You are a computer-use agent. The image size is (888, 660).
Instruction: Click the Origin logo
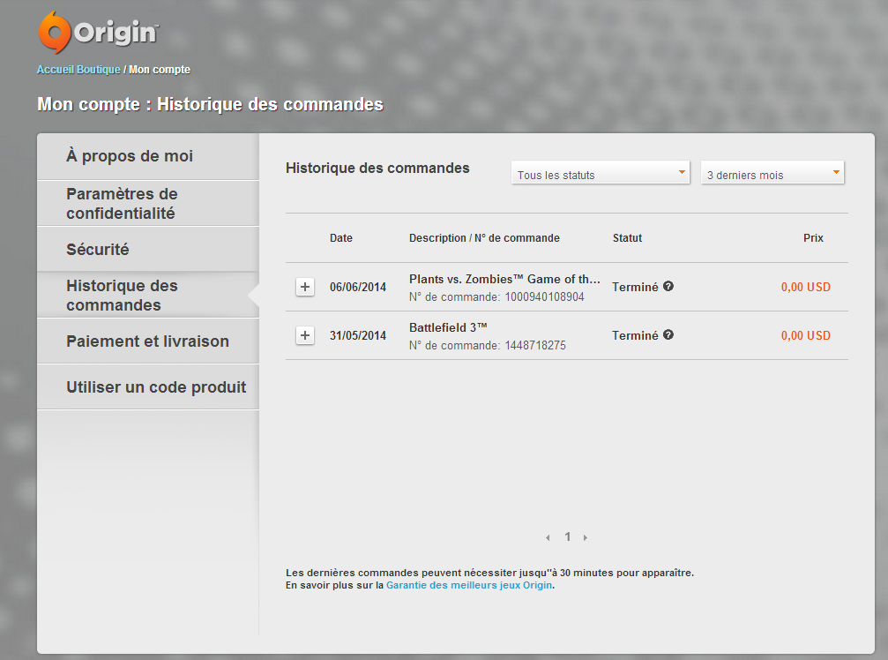tap(99, 33)
